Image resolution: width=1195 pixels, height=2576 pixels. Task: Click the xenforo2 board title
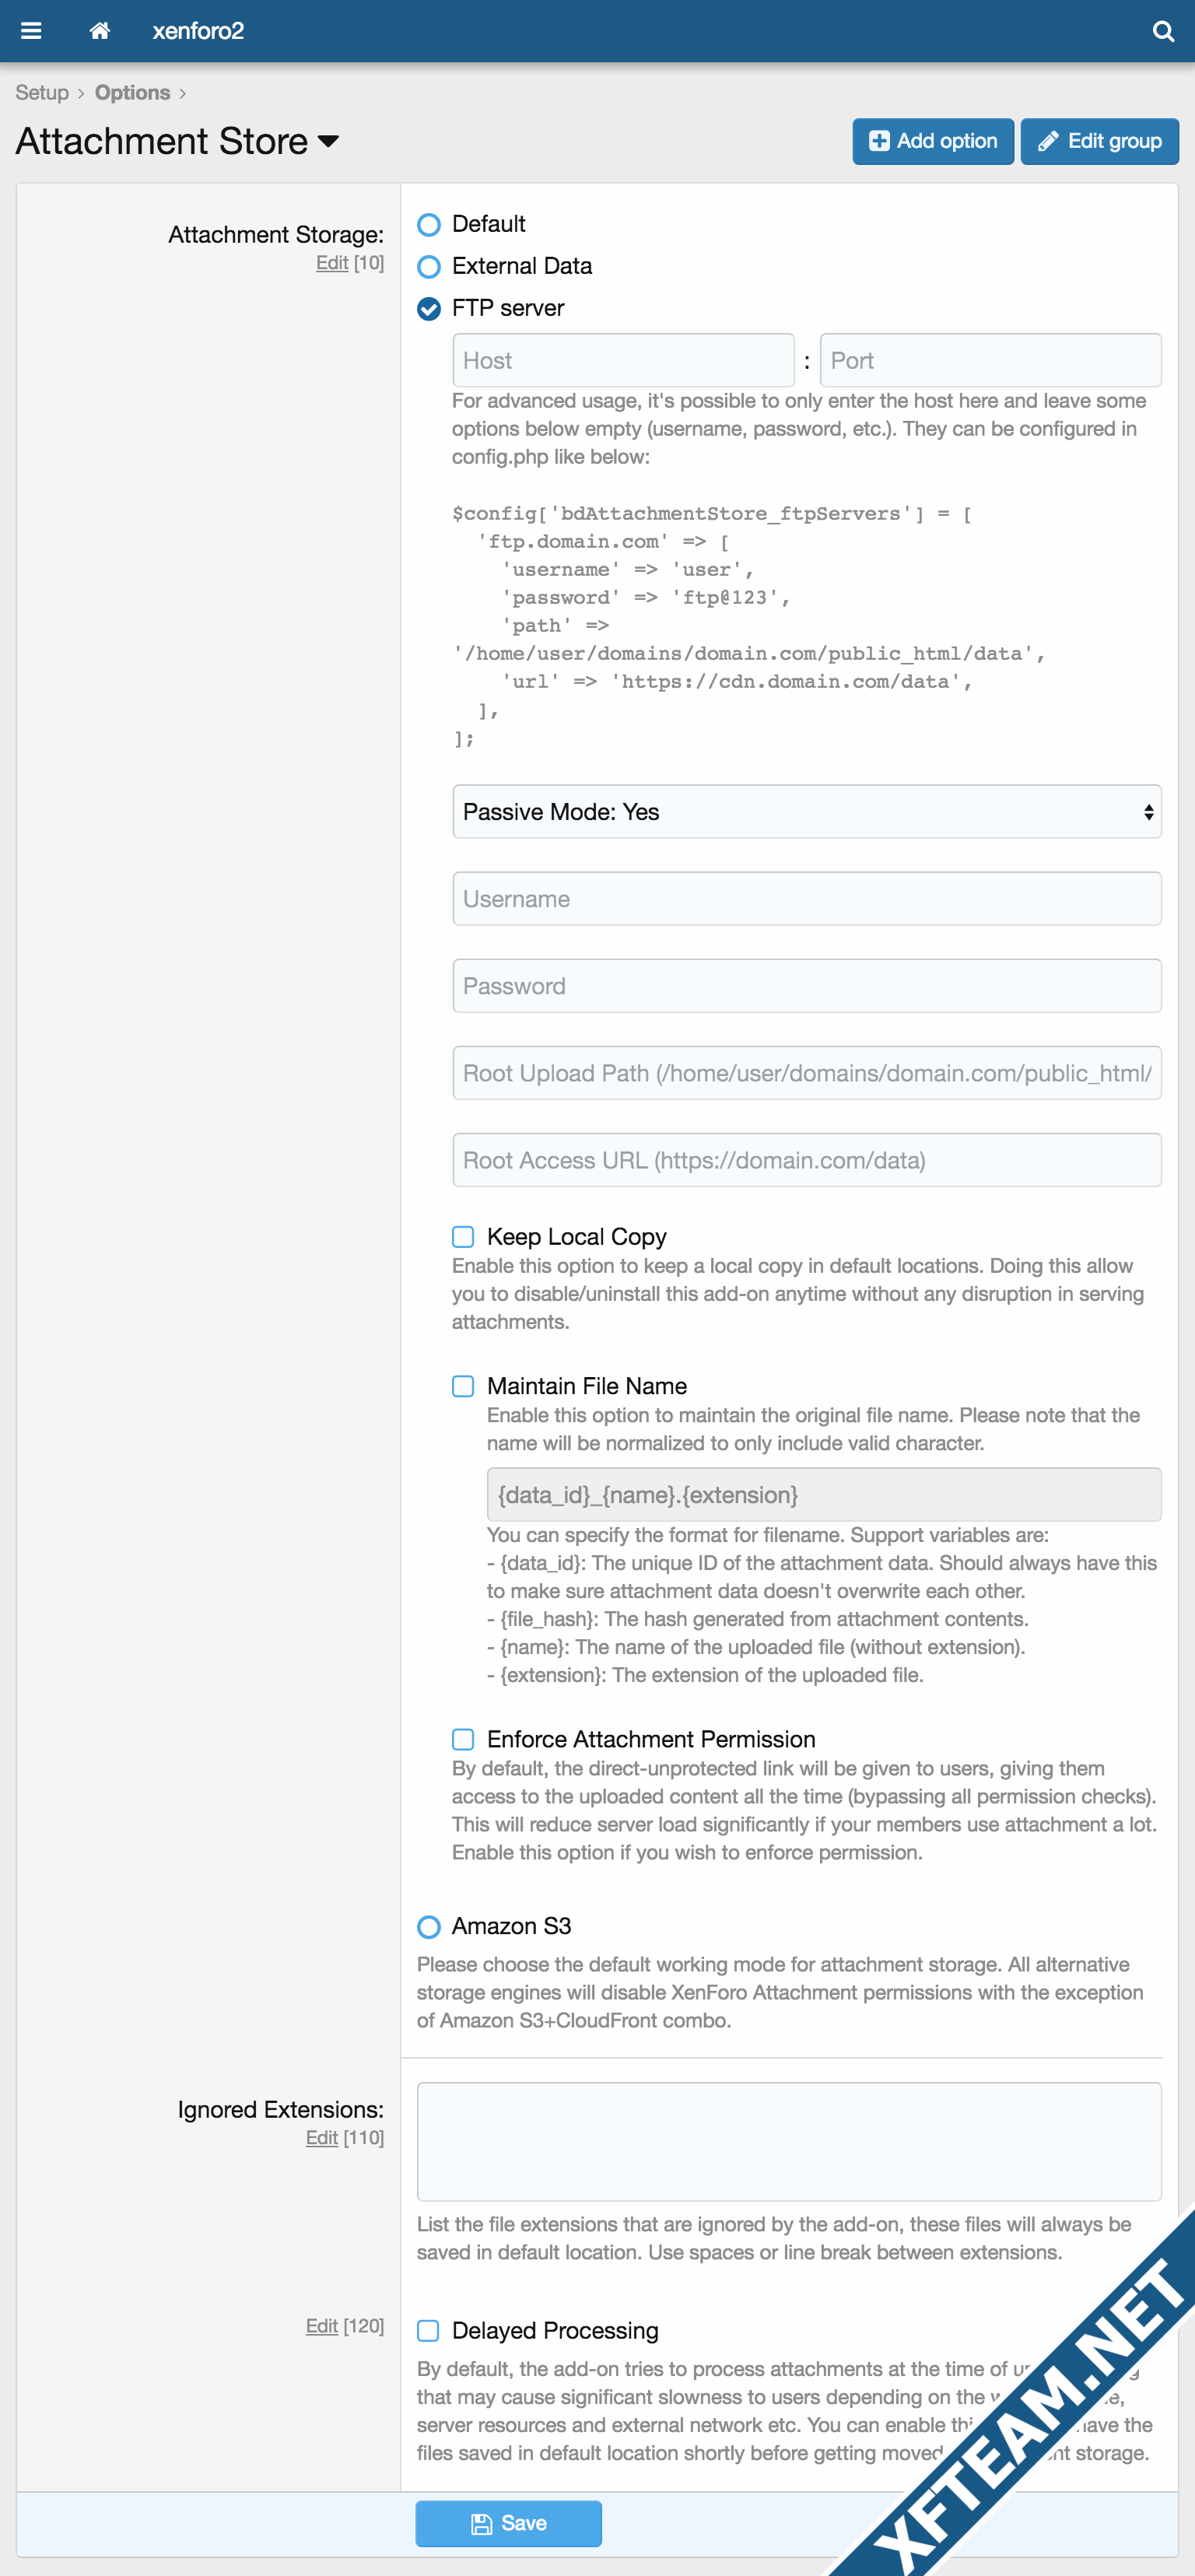click(198, 31)
